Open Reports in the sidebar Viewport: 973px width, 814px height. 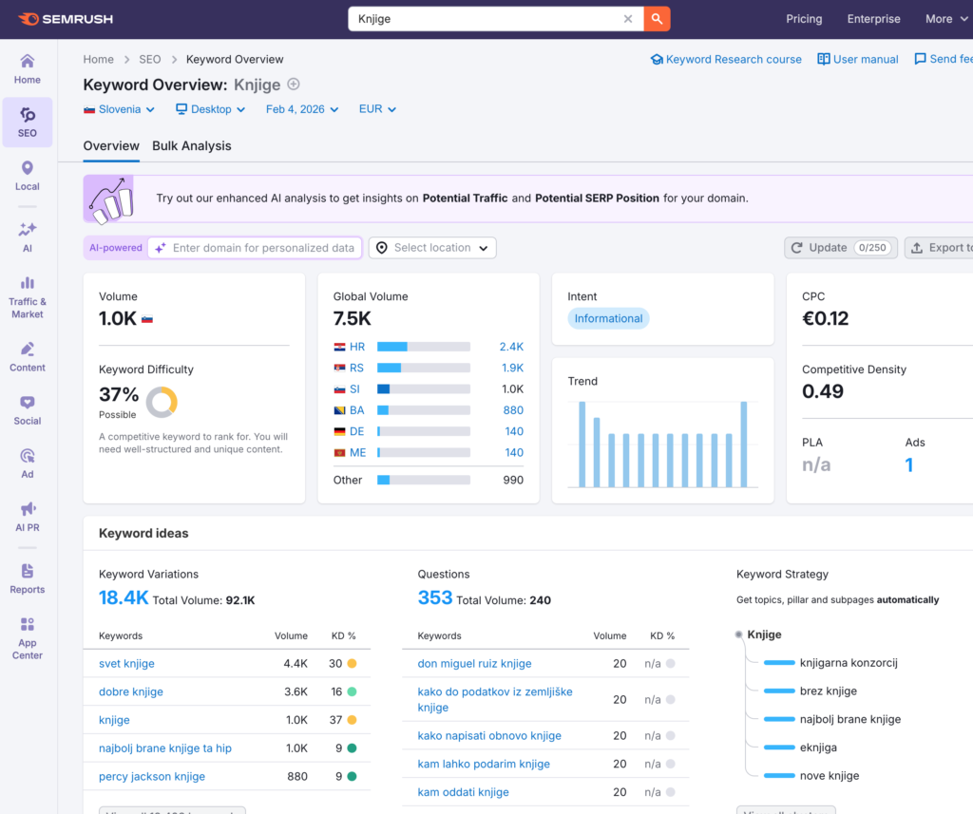(x=28, y=578)
